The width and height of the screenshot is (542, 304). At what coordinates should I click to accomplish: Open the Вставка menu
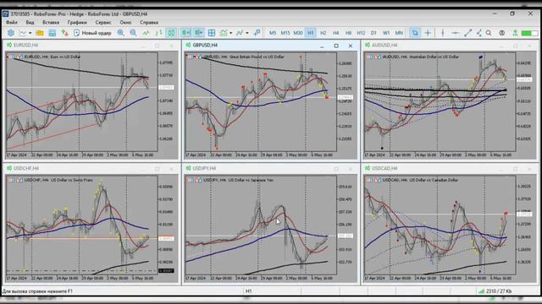tap(51, 23)
